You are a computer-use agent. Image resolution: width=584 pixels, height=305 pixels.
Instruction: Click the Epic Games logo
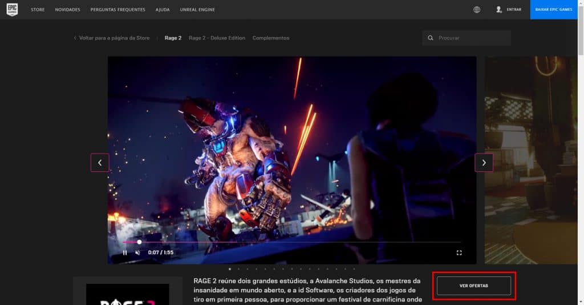[12, 10]
